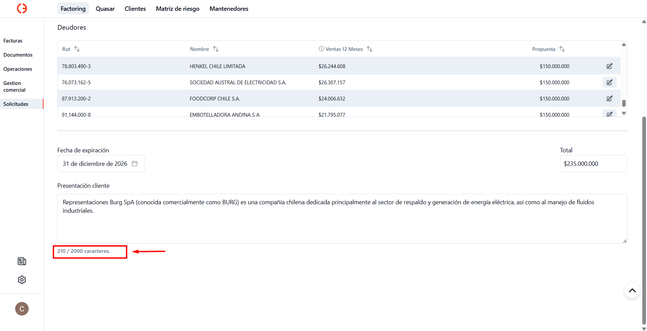The image size is (647, 331).
Task: Click the page scroll-down arrow at bottom
Action: 644,329
